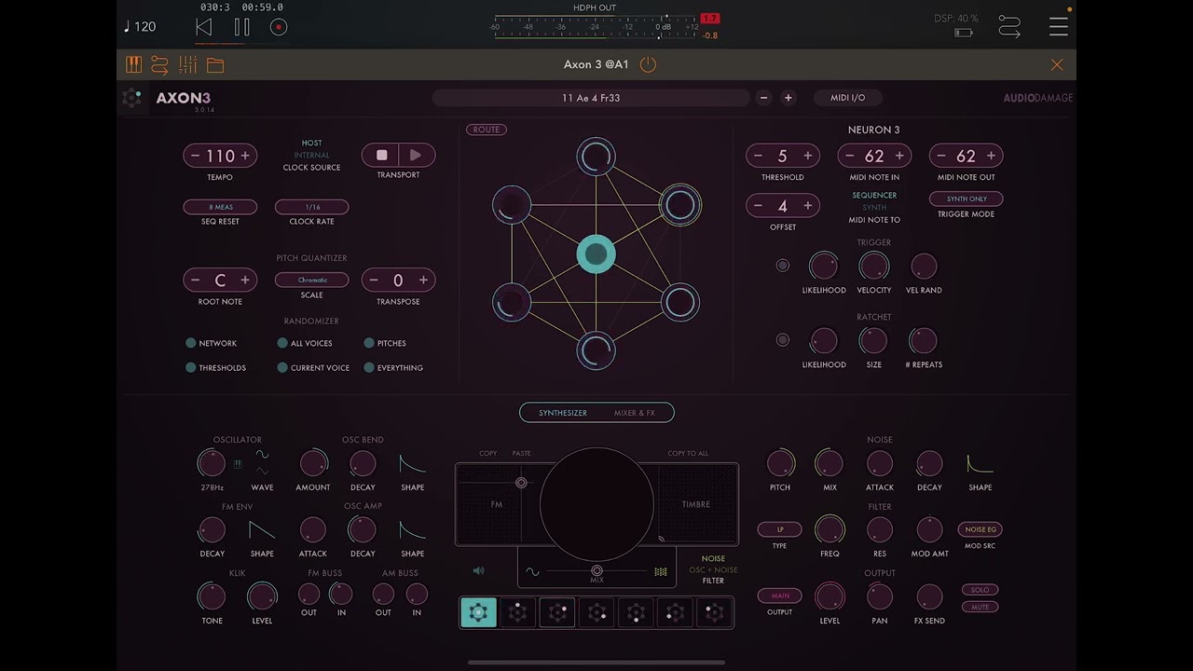Select the upper right neuron node
Viewport: 1193px width, 671px height.
pos(680,205)
